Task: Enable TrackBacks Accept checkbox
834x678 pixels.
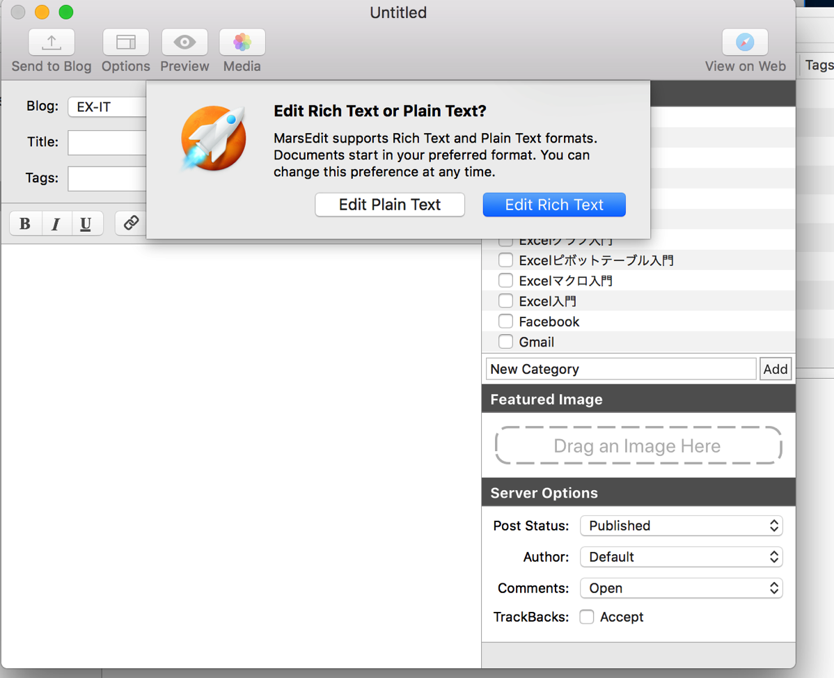Action: click(x=587, y=617)
